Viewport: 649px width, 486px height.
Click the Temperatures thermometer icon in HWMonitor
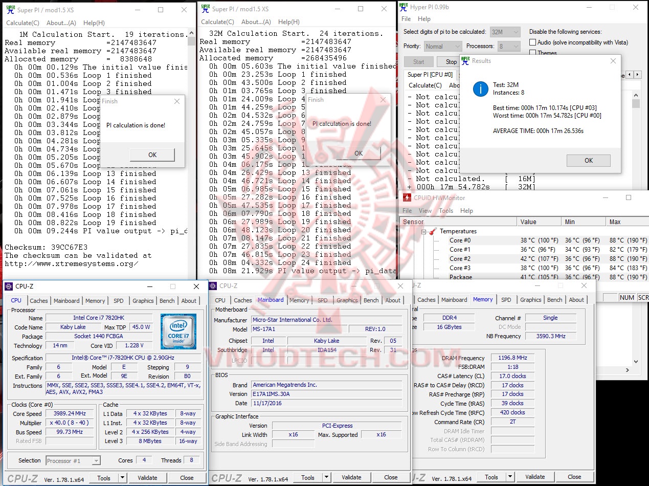(433, 231)
